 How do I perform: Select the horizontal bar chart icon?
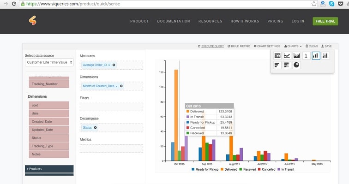click(277, 65)
